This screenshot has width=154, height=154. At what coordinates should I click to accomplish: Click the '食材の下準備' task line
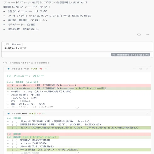(x=48, y=121)
